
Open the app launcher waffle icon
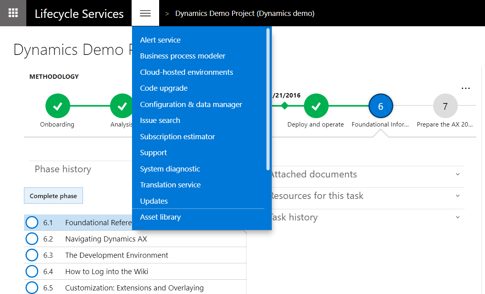(13, 13)
